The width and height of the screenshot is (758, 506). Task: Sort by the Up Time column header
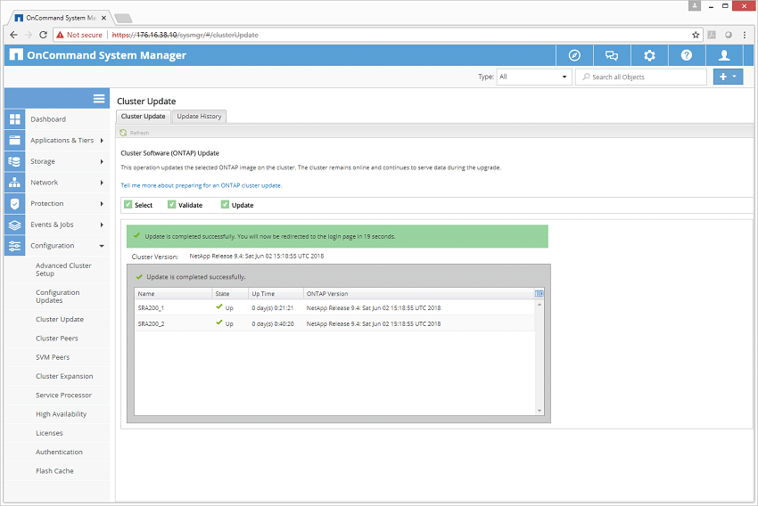pyautogui.click(x=276, y=294)
